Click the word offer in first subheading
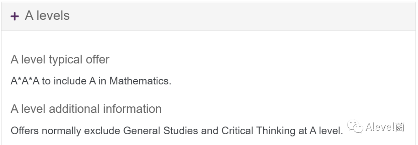The image size is (418, 145). 98,60
